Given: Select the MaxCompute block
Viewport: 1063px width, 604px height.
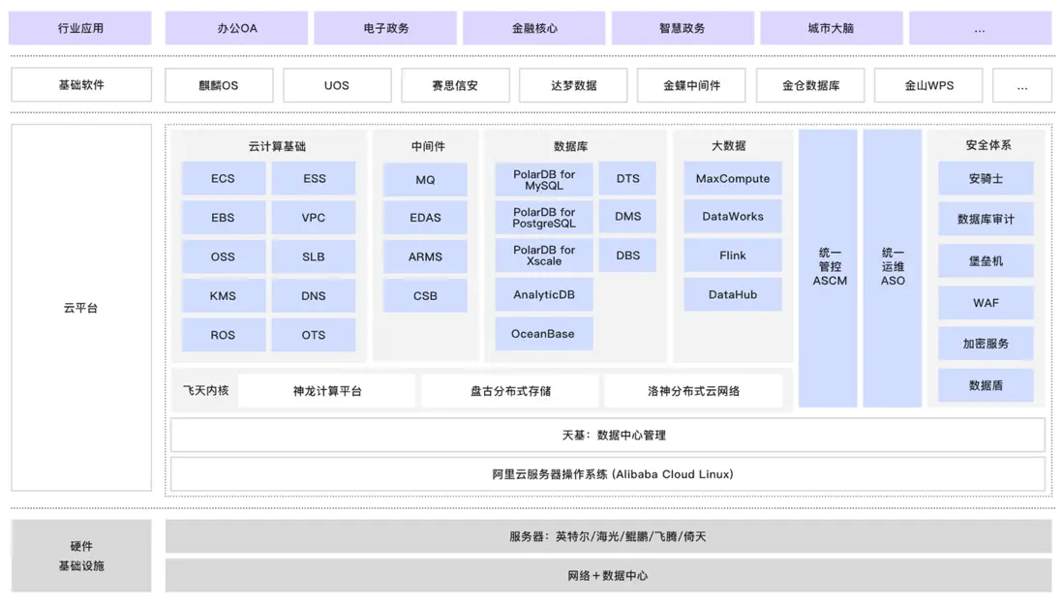Looking at the screenshot, I should point(733,178).
